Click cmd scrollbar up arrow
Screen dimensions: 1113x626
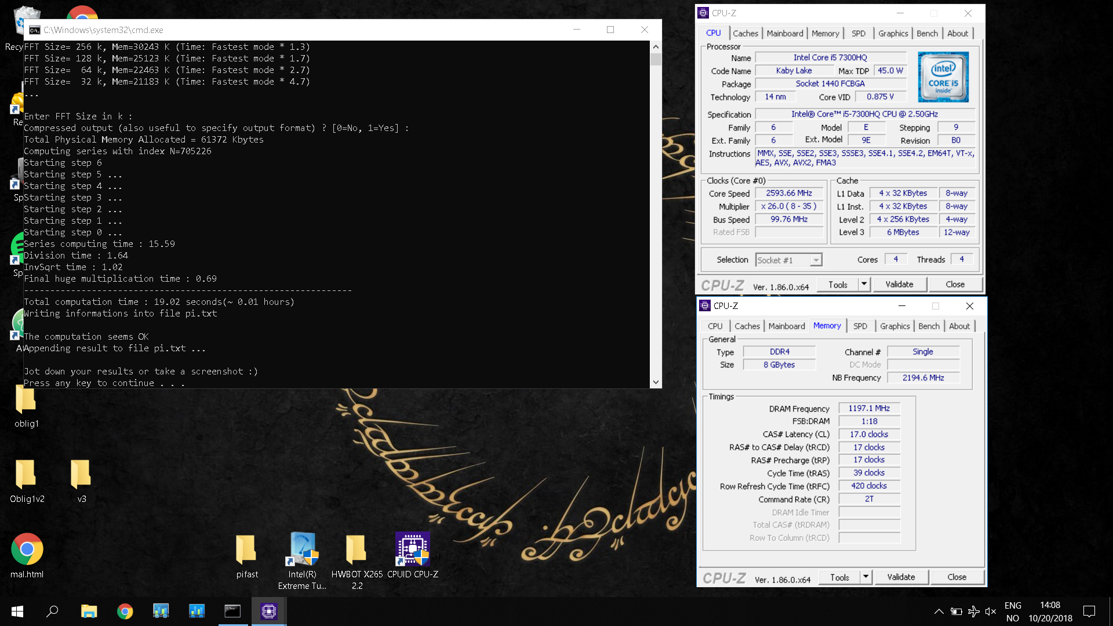pyautogui.click(x=656, y=46)
